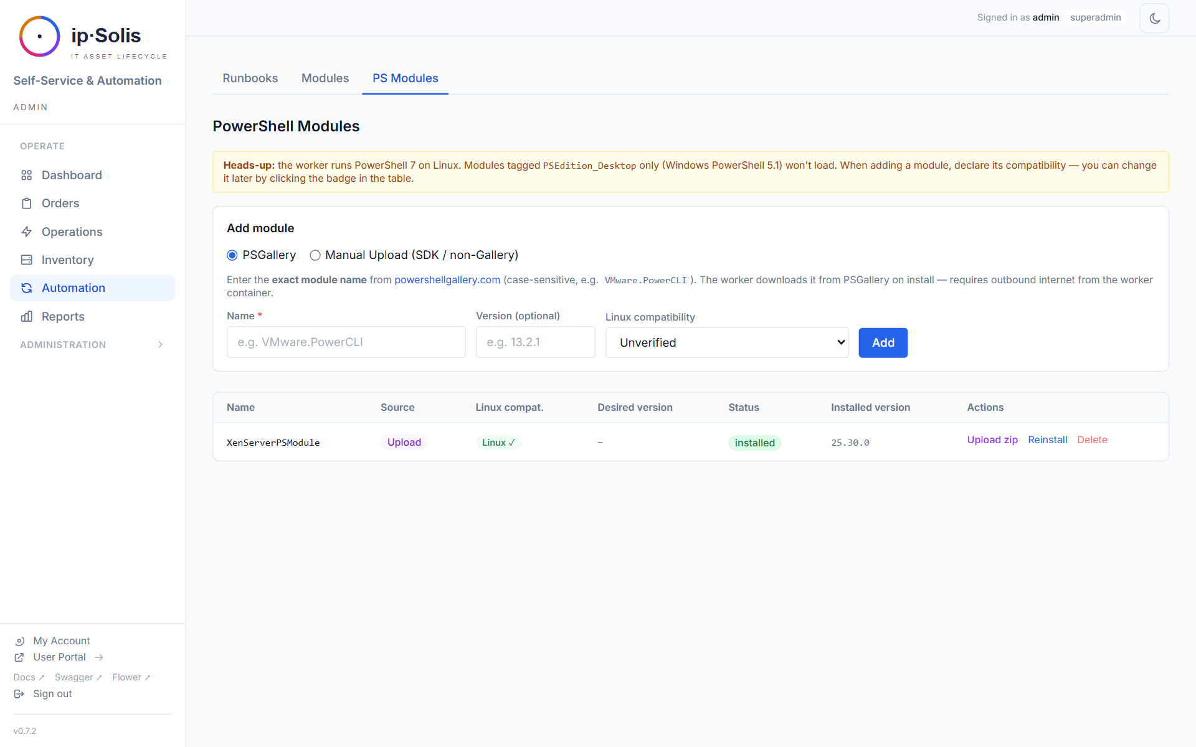Switch to the Runbooks tab
The width and height of the screenshot is (1196, 747).
(x=250, y=78)
